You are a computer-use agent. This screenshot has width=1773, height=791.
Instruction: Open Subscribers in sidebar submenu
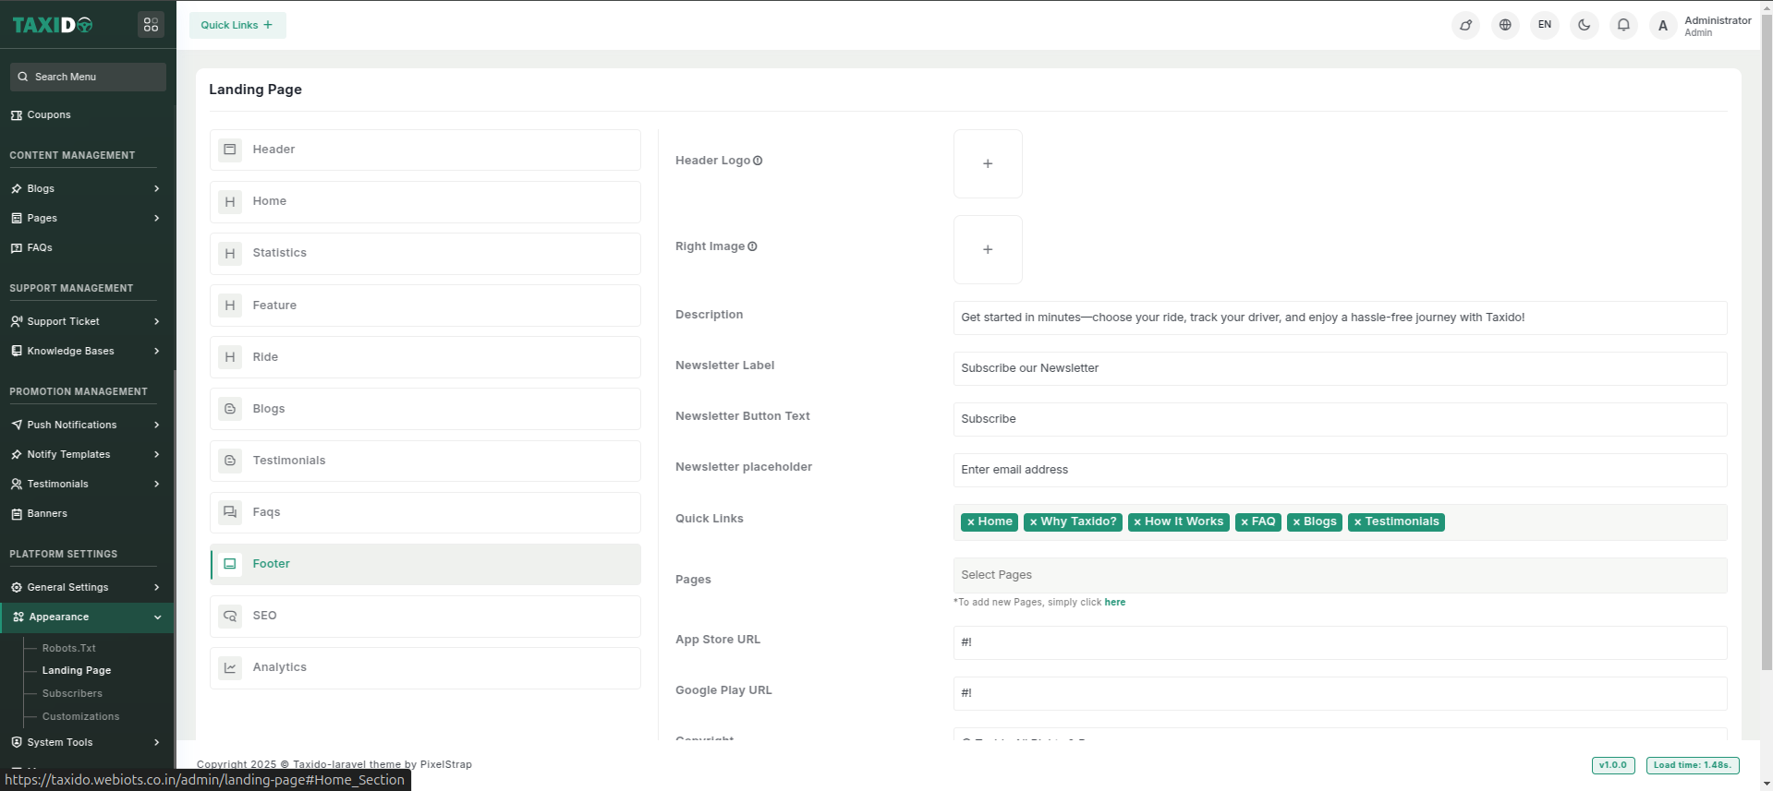tap(72, 693)
